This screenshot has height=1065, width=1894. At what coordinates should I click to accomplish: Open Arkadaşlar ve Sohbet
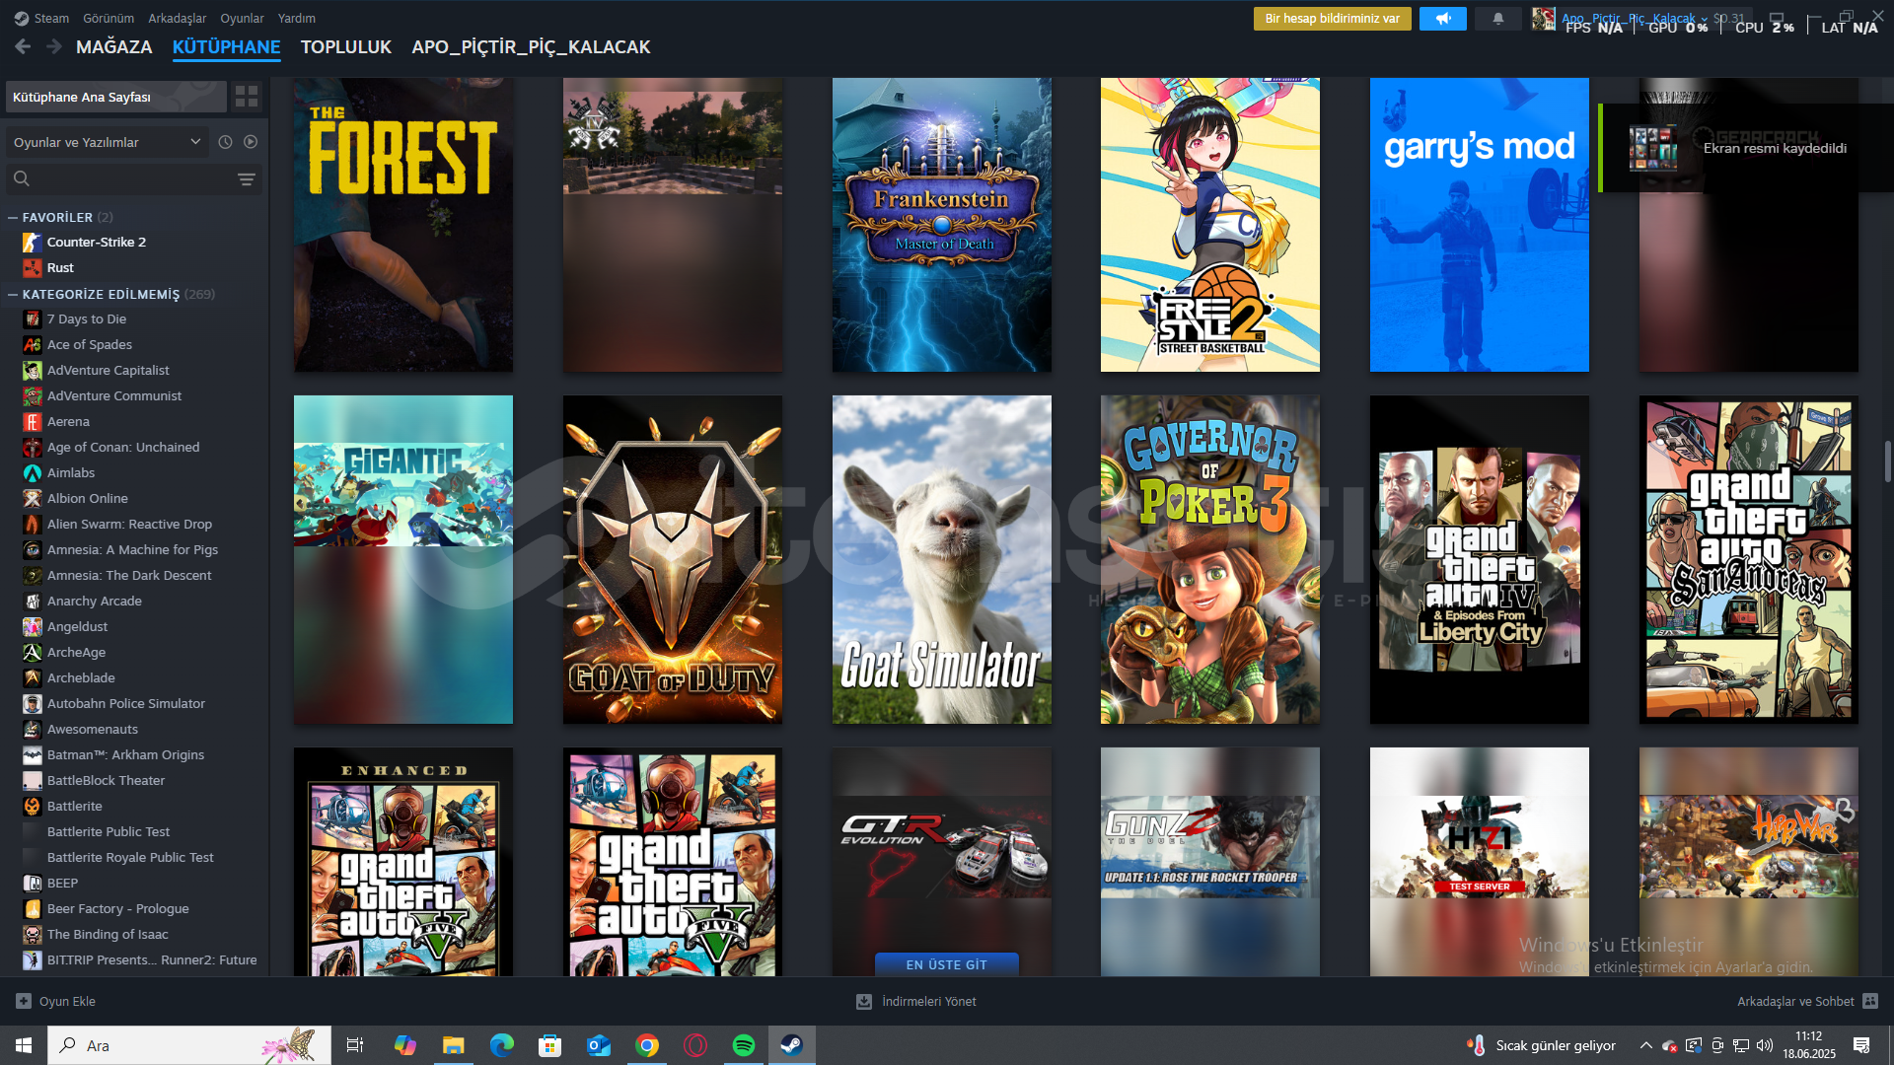pos(1795,1001)
